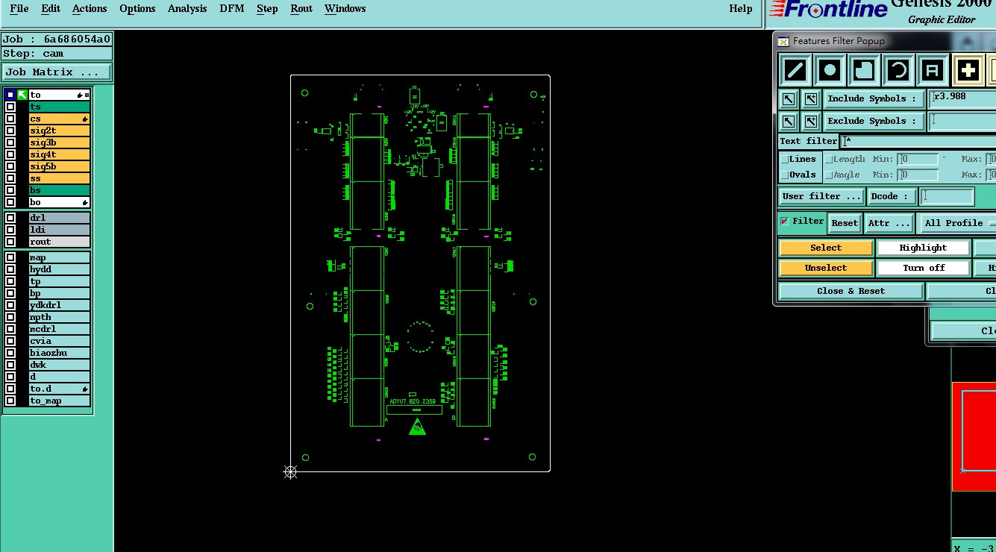Click Close & Reset button

pos(851,291)
